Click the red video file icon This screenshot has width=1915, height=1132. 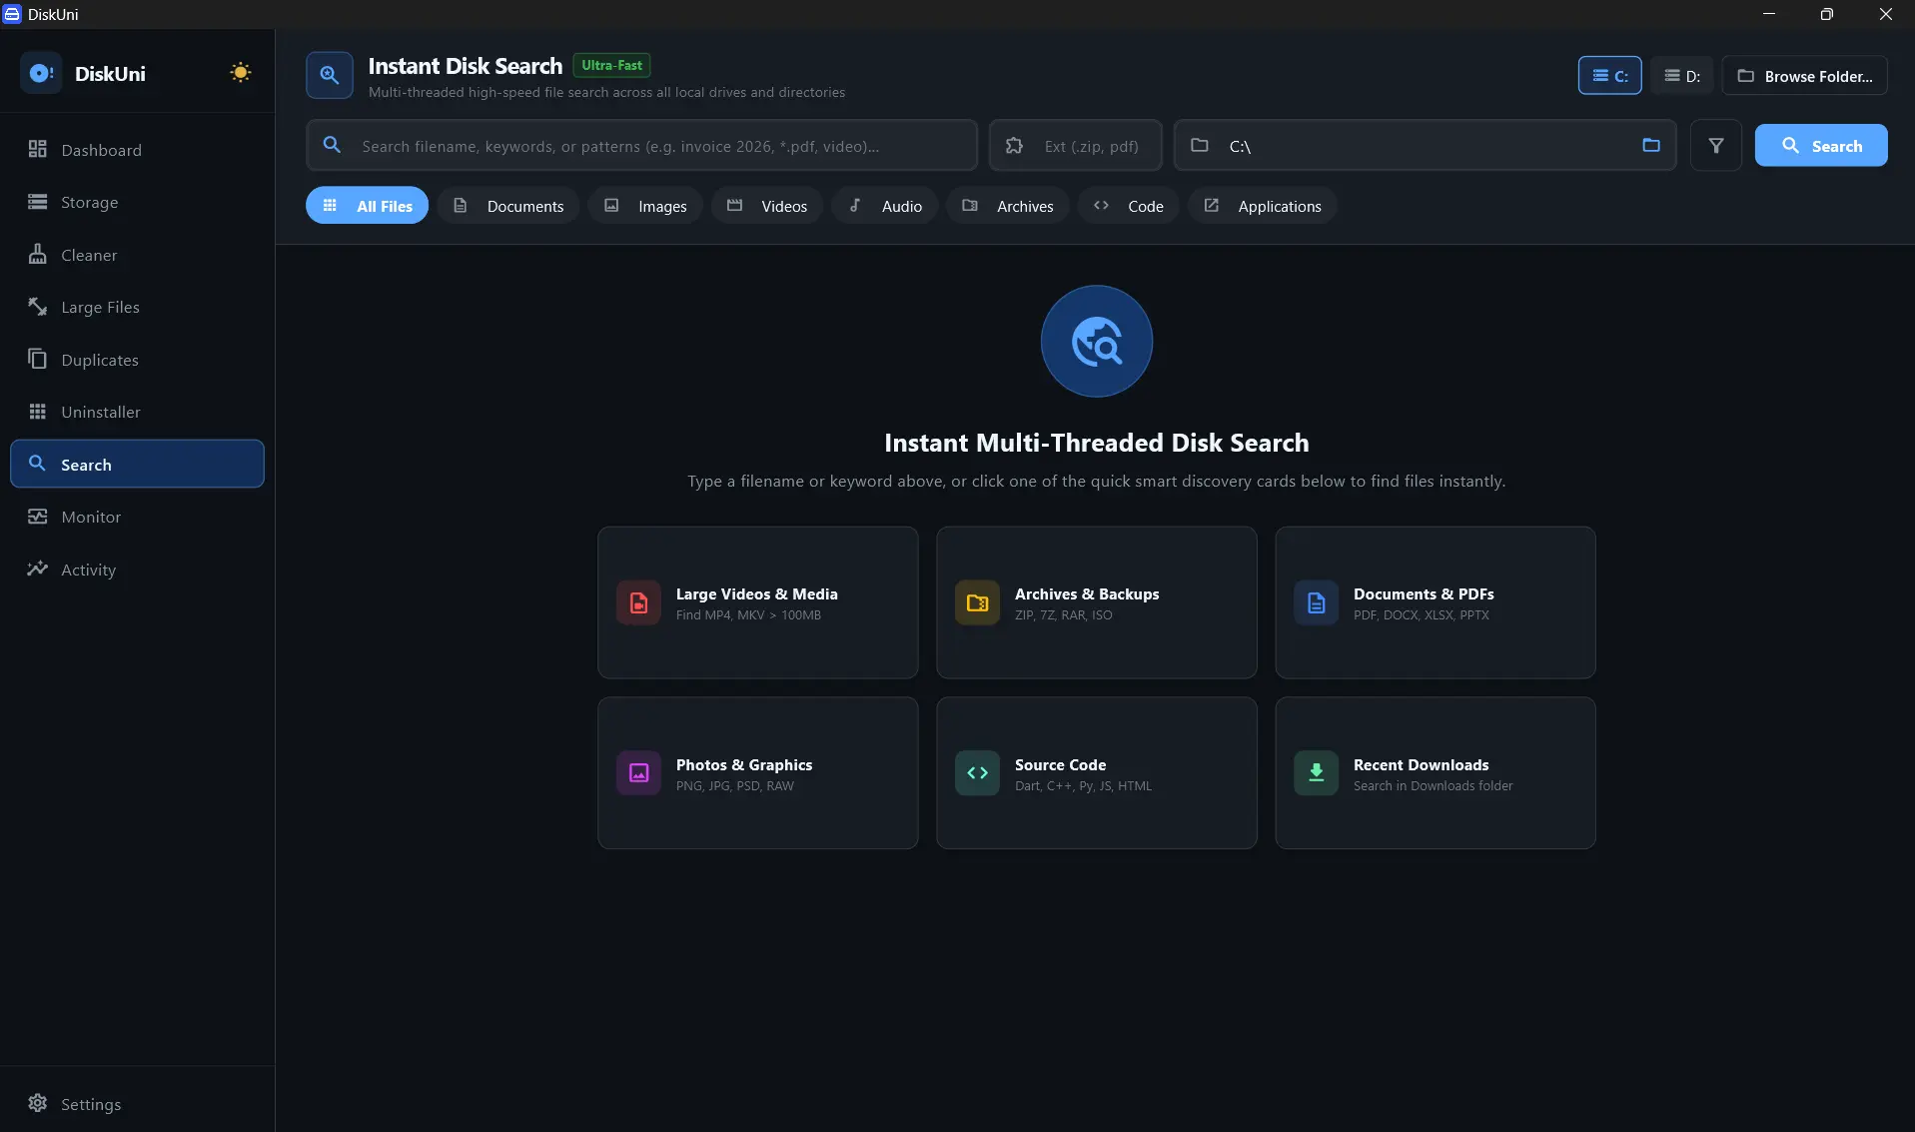click(638, 602)
